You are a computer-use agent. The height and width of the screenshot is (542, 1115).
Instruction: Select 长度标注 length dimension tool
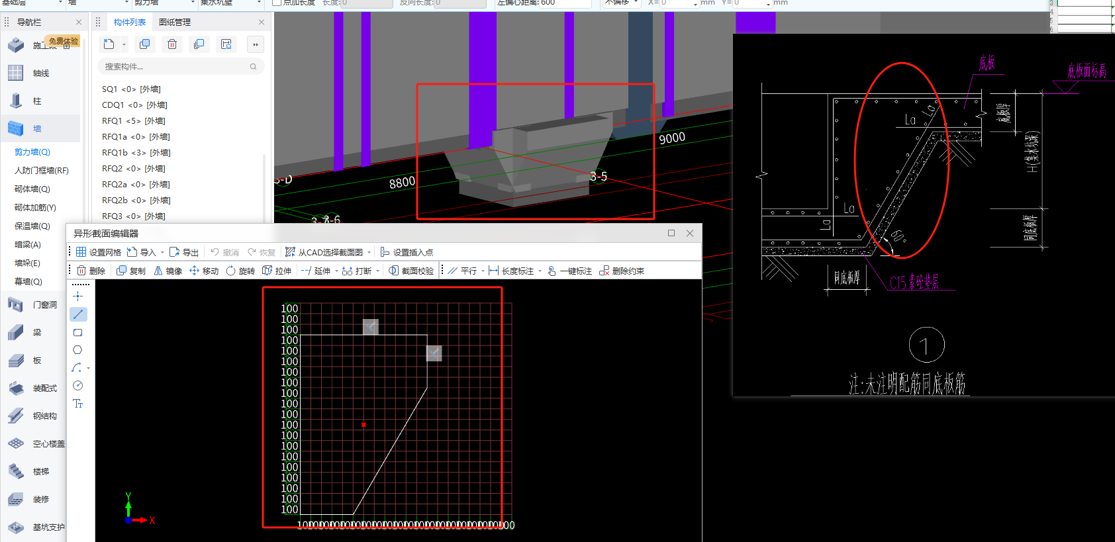pyautogui.click(x=511, y=271)
